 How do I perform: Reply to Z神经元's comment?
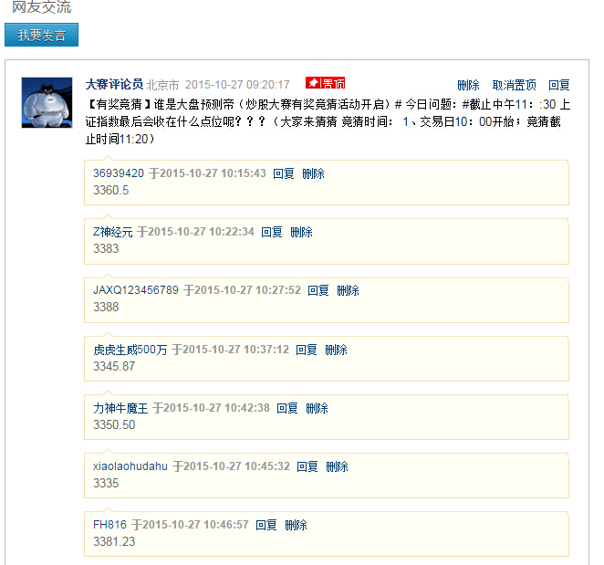tap(272, 232)
